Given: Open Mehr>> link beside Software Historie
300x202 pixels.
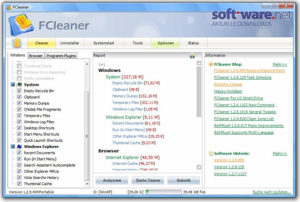Looking at the screenshot, I should pyautogui.click(x=280, y=154).
